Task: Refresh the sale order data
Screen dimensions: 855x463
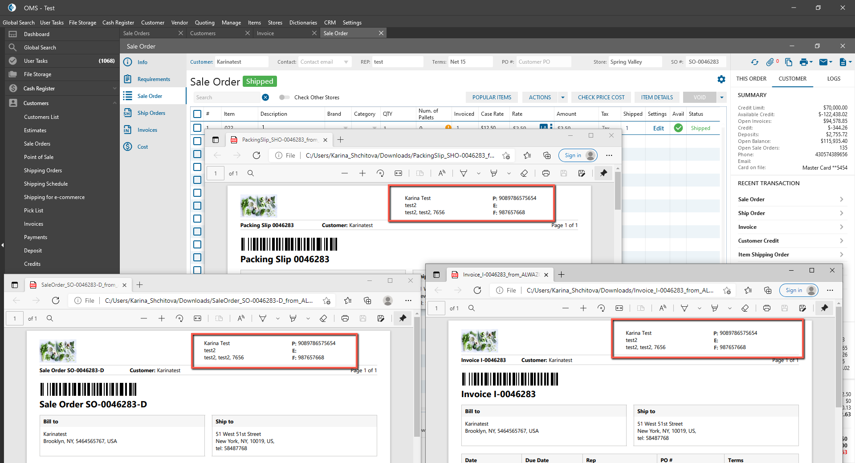Action: pos(754,62)
